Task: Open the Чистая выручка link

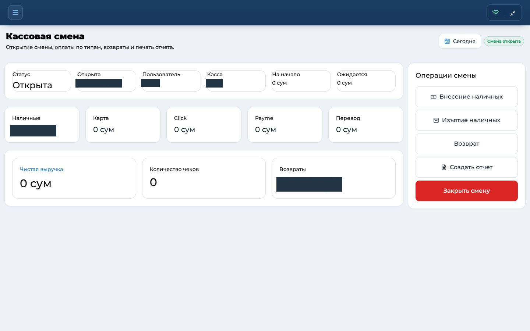Action: point(41,169)
